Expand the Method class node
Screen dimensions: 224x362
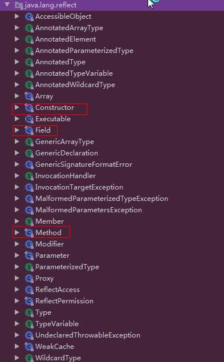point(17,232)
